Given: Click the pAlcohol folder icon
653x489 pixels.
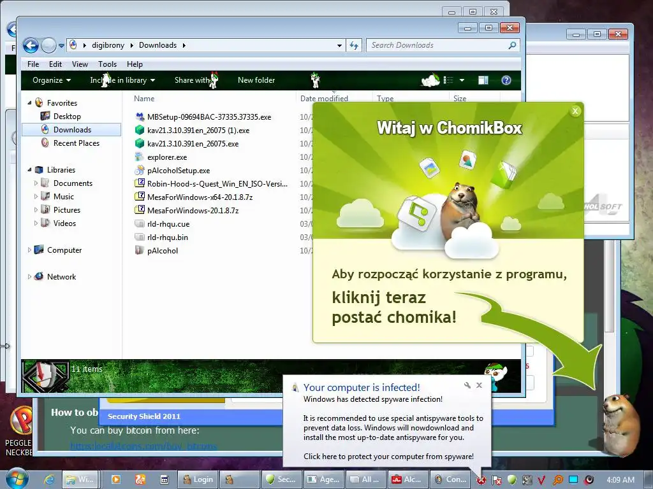Looking at the screenshot, I should (140, 250).
